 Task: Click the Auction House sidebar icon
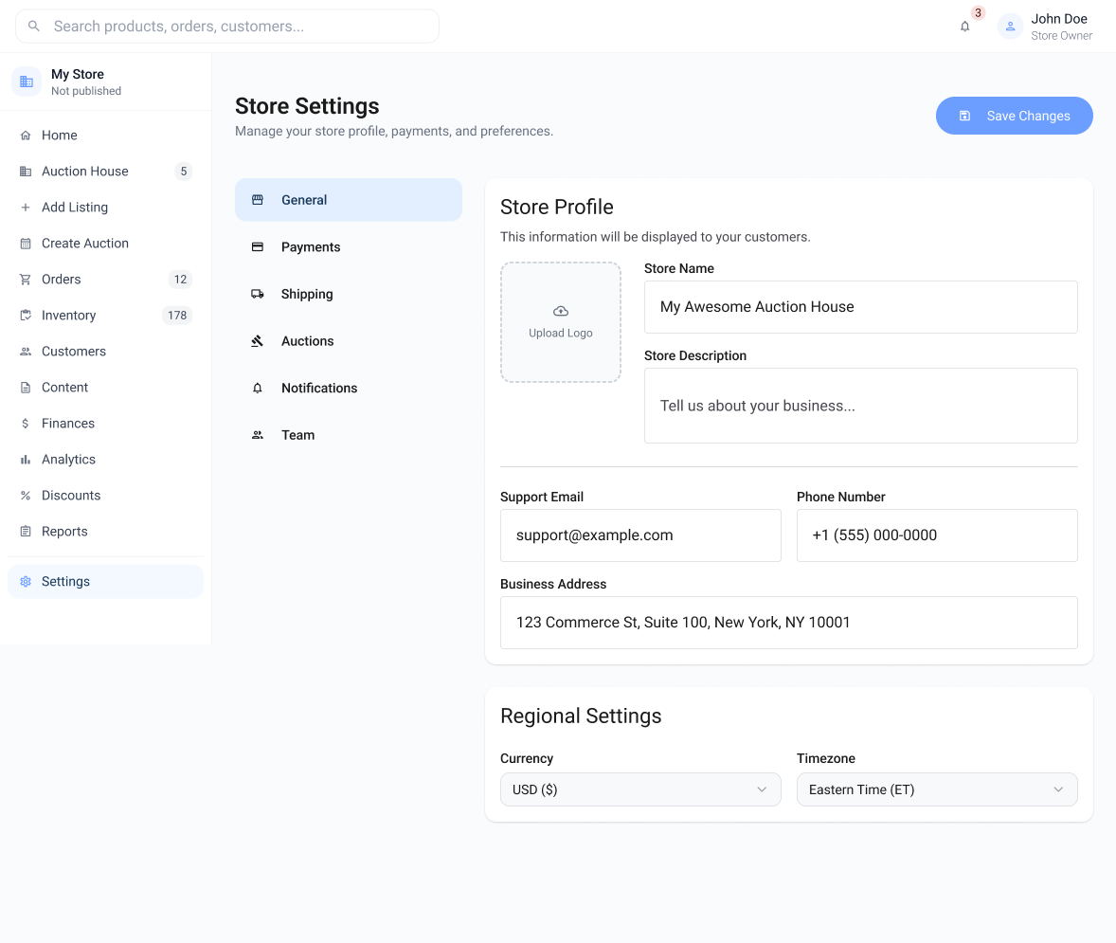click(x=26, y=171)
